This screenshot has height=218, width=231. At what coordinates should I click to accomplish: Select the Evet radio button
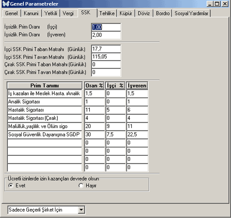click(11, 186)
